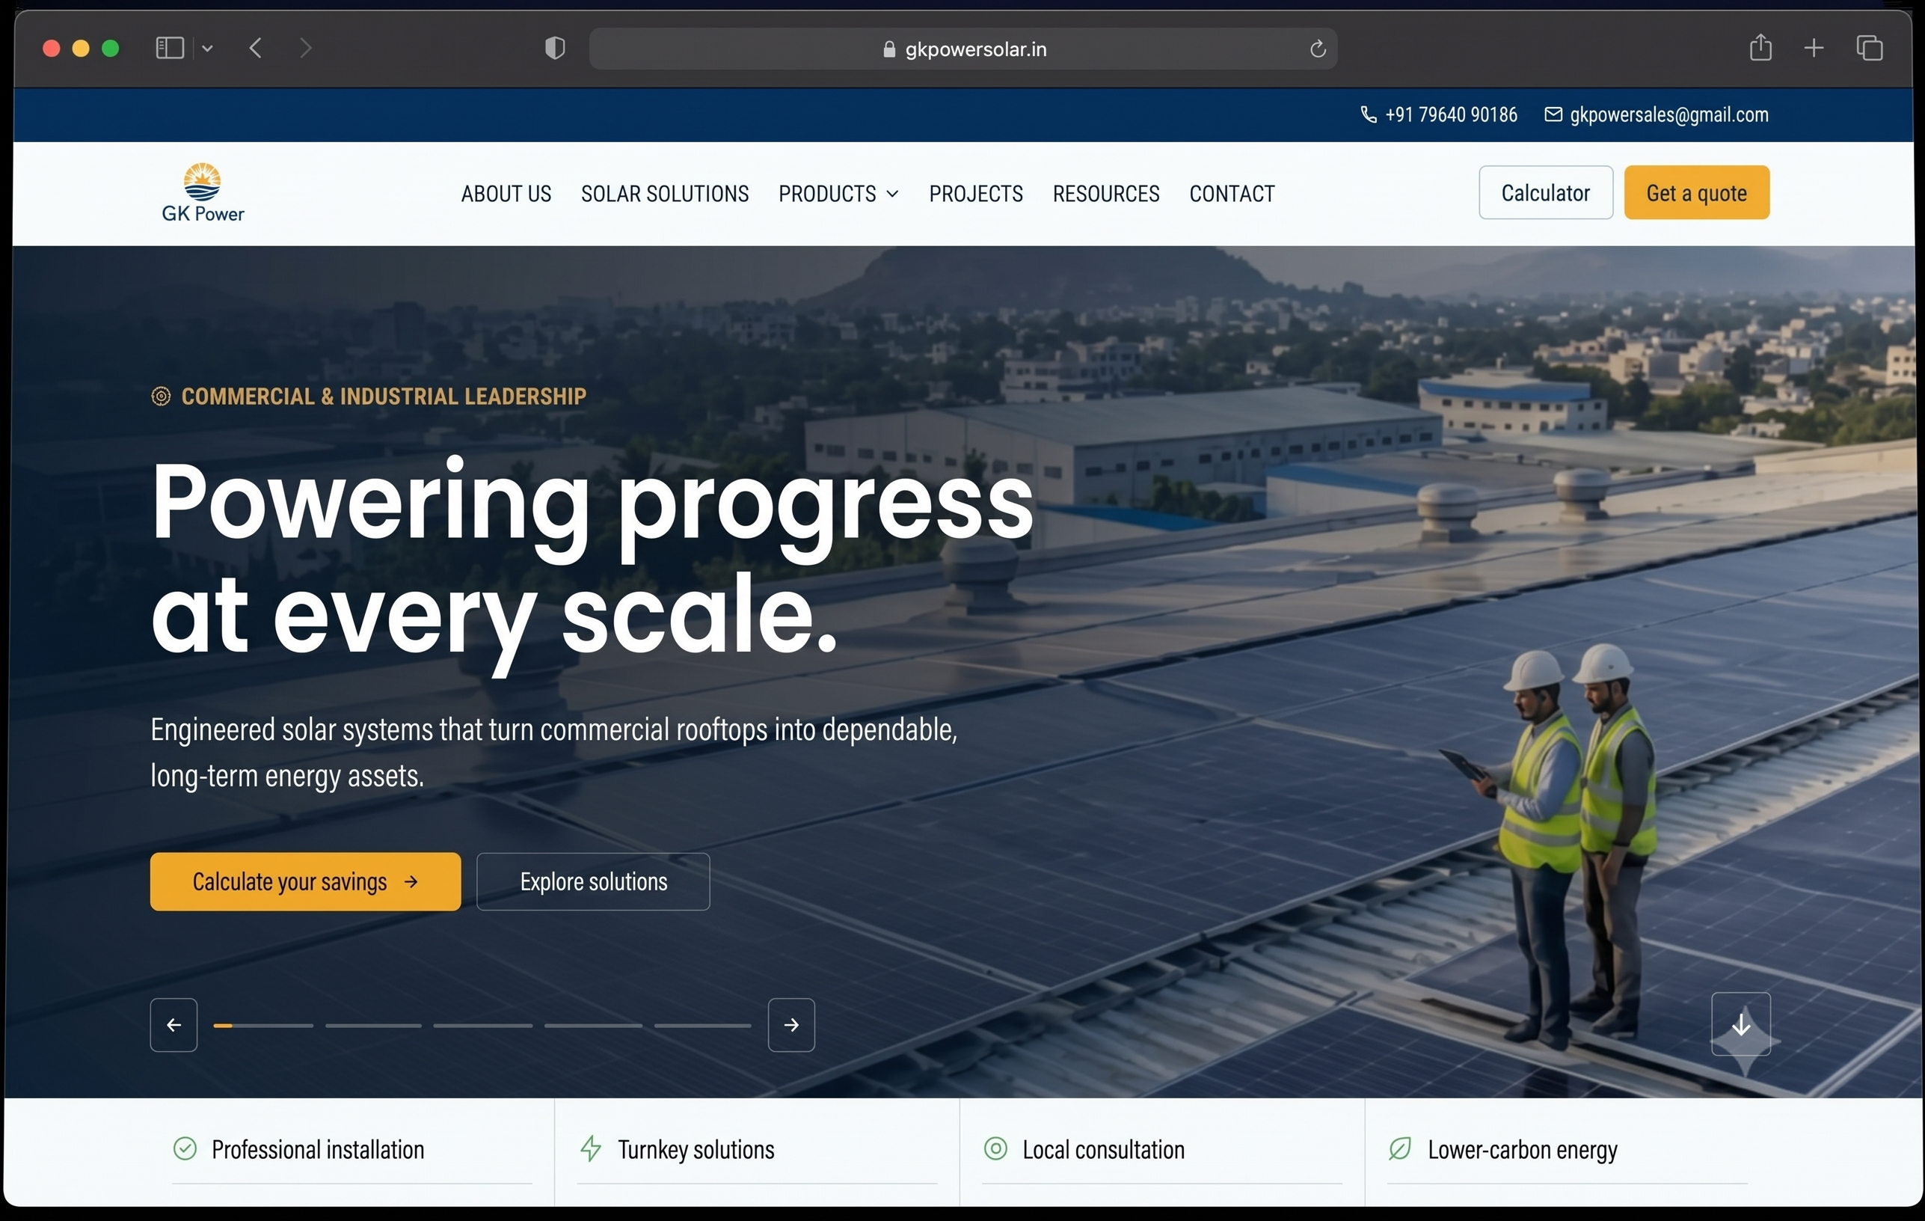
Task: Go back with the browser back arrow
Action: click(255, 48)
